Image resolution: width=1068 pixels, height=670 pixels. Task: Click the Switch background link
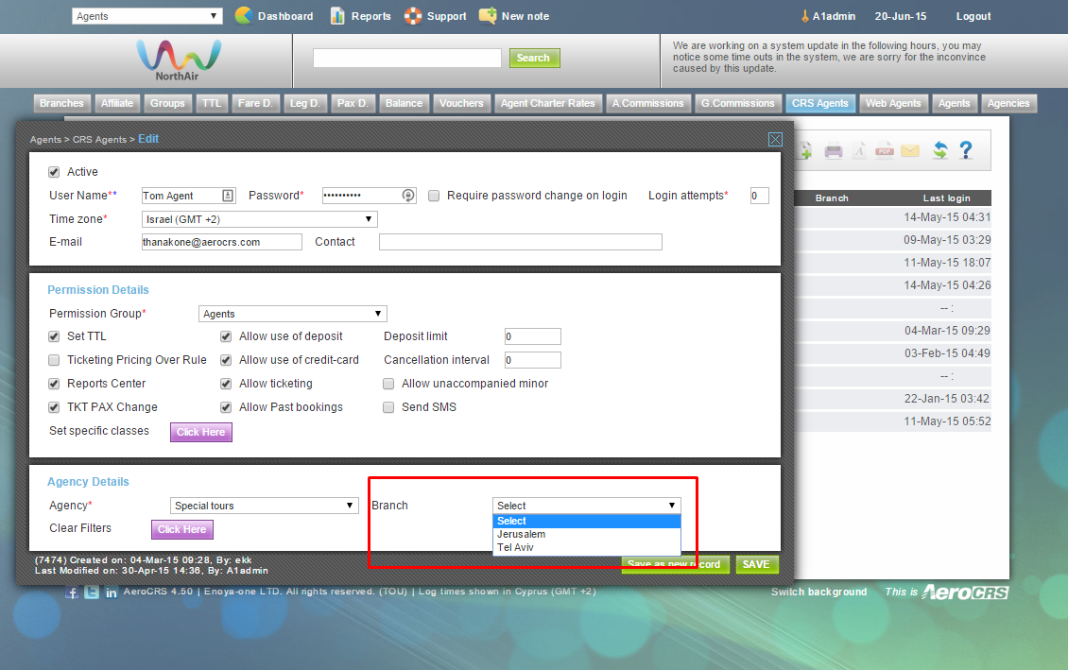pos(818,593)
